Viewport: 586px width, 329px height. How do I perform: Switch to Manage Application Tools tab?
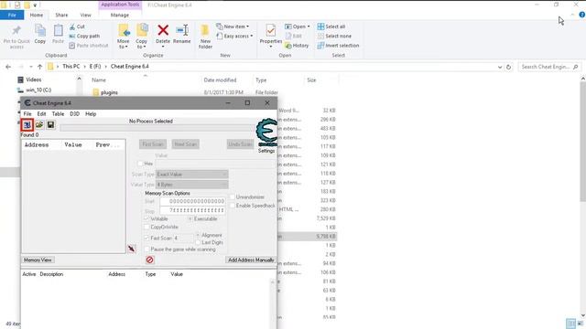[x=120, y=16]
